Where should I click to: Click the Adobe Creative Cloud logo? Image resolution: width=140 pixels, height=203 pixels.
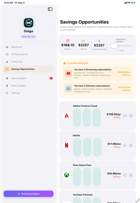click(66, 116)
